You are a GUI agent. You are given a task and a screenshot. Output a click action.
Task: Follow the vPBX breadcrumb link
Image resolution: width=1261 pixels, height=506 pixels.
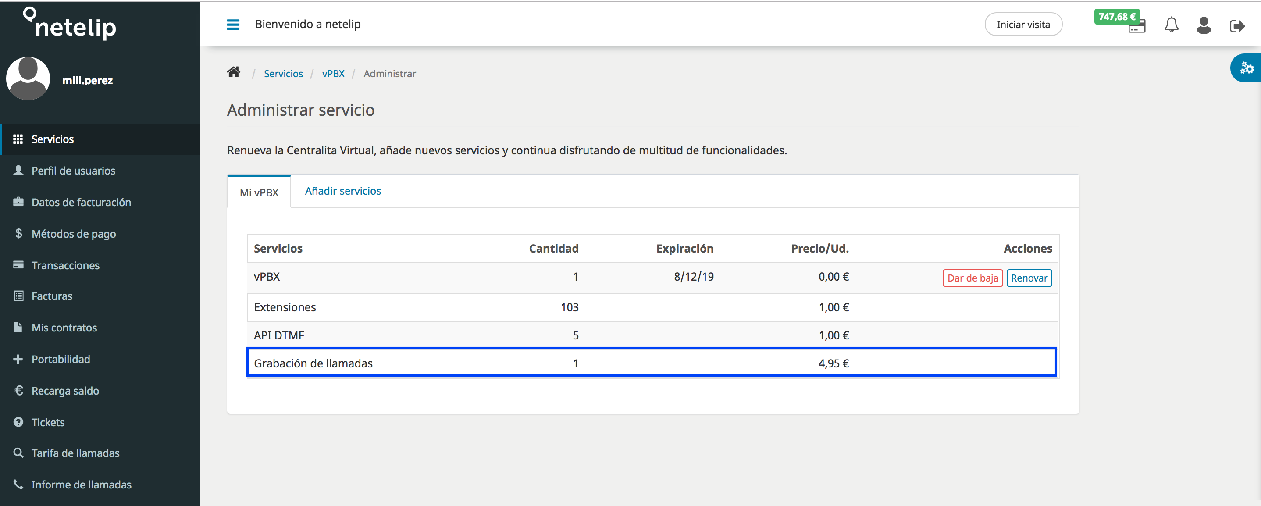point(333,73)
